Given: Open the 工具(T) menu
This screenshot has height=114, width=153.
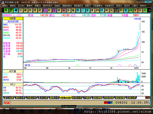Looking at the screenshot, I should (135, 6).
